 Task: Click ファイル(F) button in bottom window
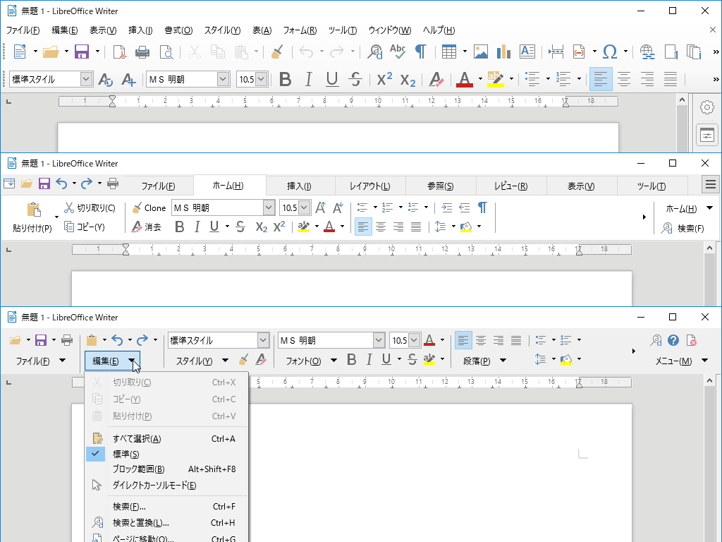point(32,361)
